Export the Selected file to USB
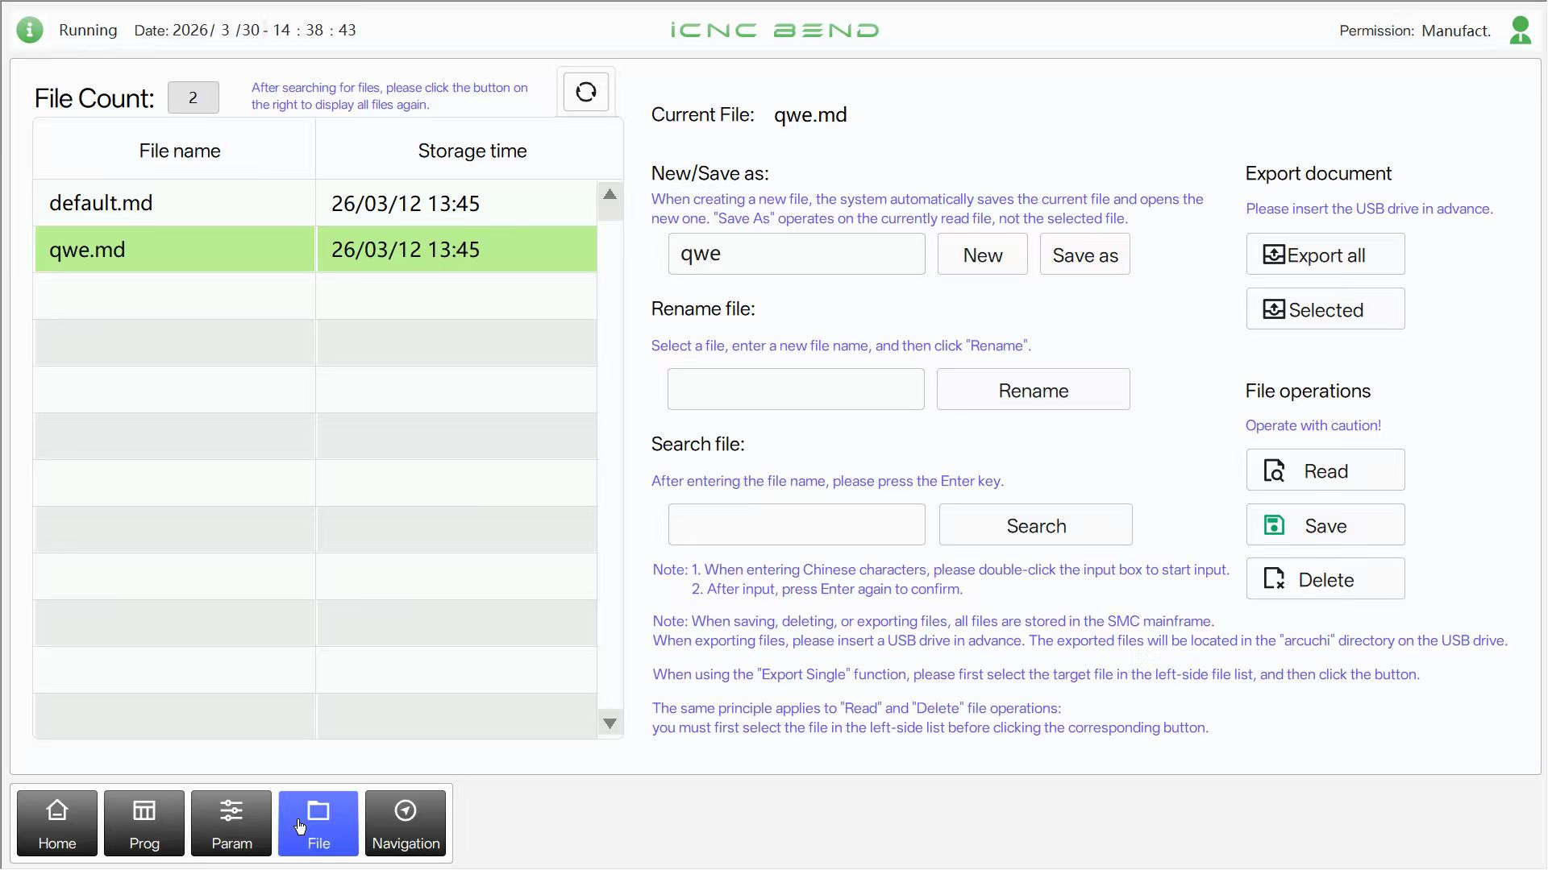Viewport: 1548px width, 870px height. (1325, 309)
